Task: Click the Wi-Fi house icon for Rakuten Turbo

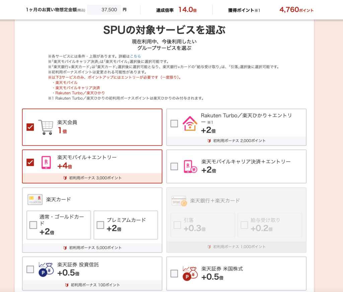Action: [x=190, y=124]
